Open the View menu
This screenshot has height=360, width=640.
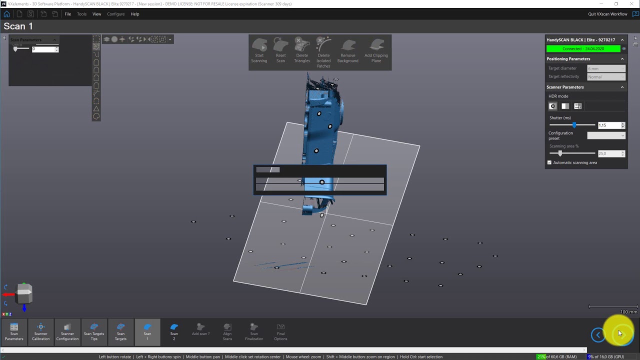point(96,14)
